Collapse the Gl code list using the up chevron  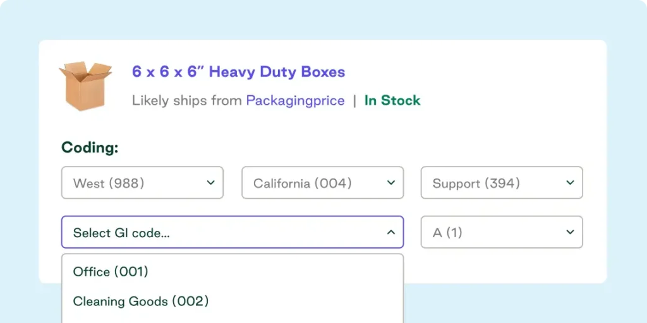pyautogui.click(x=390, y=233)
